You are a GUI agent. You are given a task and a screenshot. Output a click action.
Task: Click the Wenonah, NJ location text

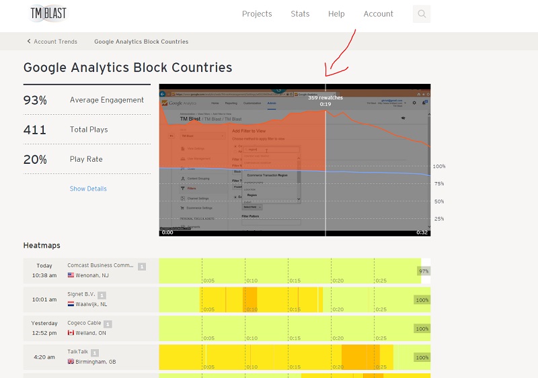(x=92, y=275)
